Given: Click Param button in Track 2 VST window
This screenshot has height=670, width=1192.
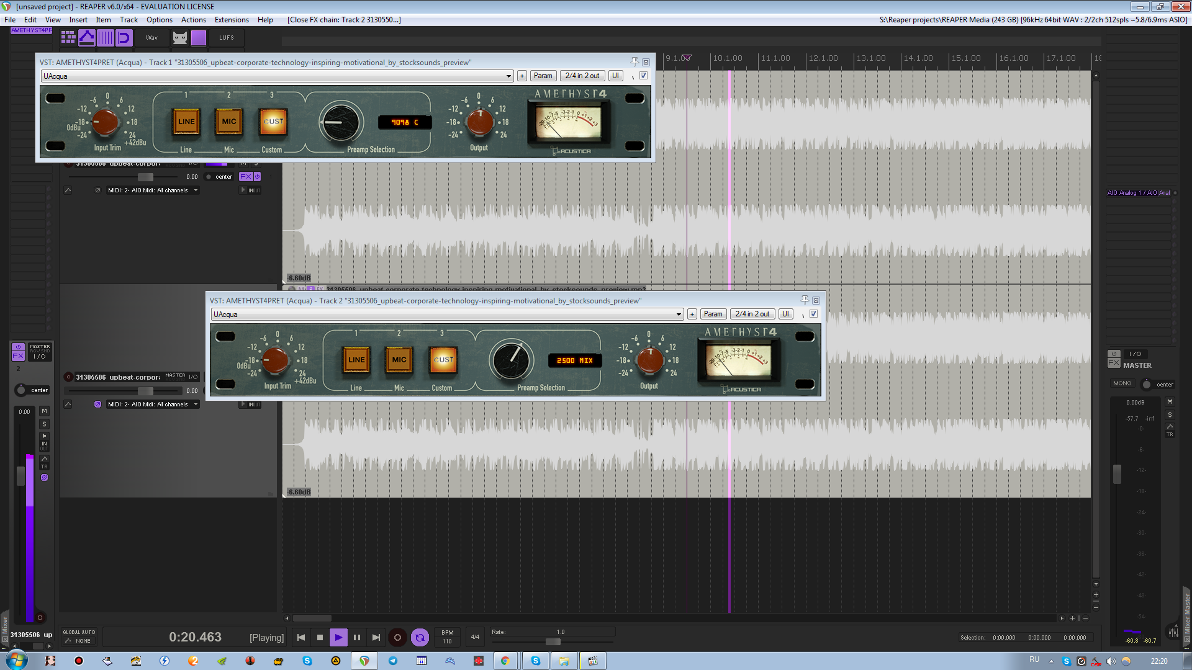Looking at the screenshot, I should [x=713, y=315].
